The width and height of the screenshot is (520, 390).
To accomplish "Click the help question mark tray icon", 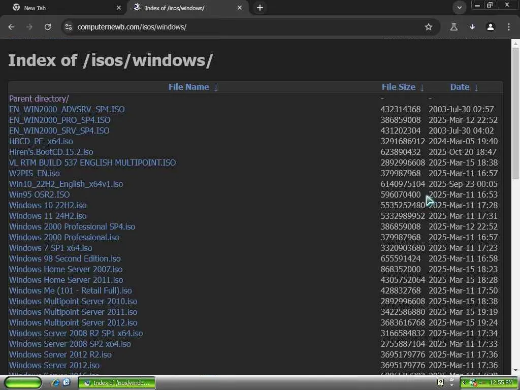I will [440, 383].
